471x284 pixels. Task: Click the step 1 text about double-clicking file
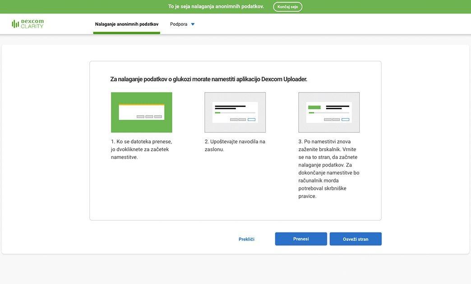141,149
